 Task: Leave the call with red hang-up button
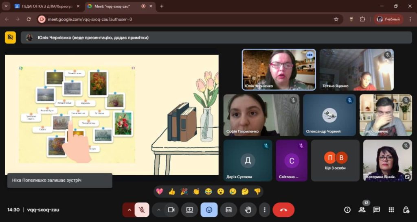click(x=283, y=210)
